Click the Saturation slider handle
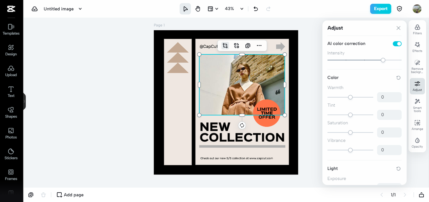Viewport: 429px width, 202px height. tap(350, 133)
